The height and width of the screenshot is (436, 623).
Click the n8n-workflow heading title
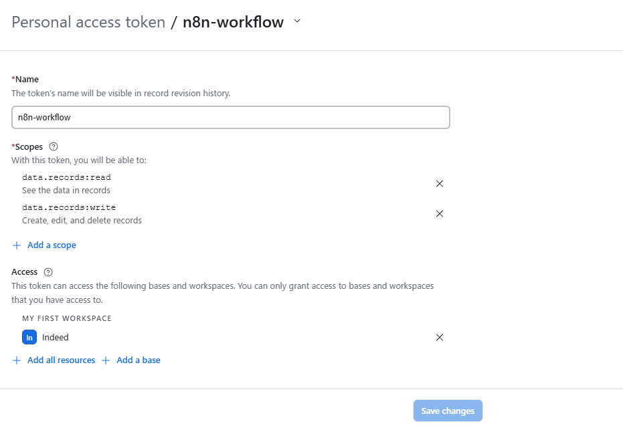(x=233, y=22)
